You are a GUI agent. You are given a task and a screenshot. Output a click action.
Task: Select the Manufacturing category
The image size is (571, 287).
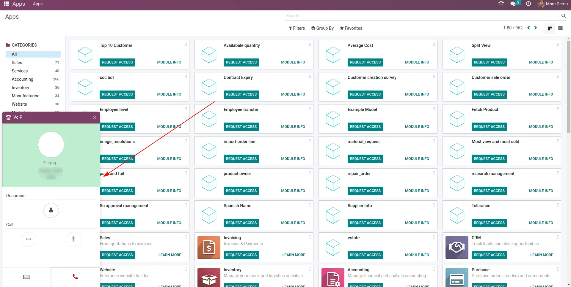point(34,96)
